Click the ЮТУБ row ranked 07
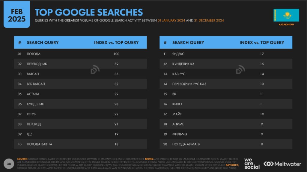The image size is (307, 172). 80,114
